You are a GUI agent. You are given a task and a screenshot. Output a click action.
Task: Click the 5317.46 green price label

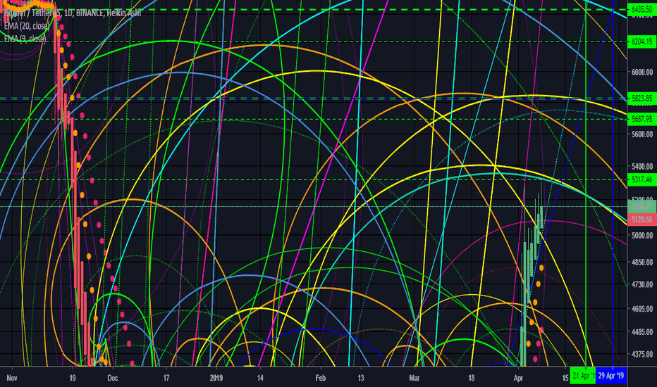click(641, 179)
